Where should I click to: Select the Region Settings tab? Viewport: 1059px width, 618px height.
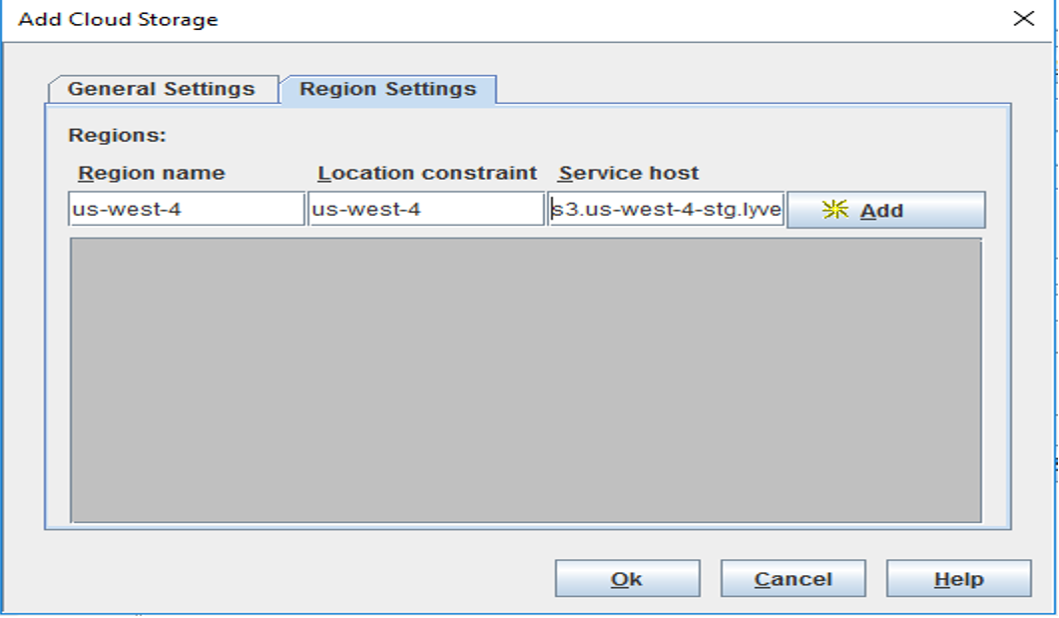click(x=387, y=89)
